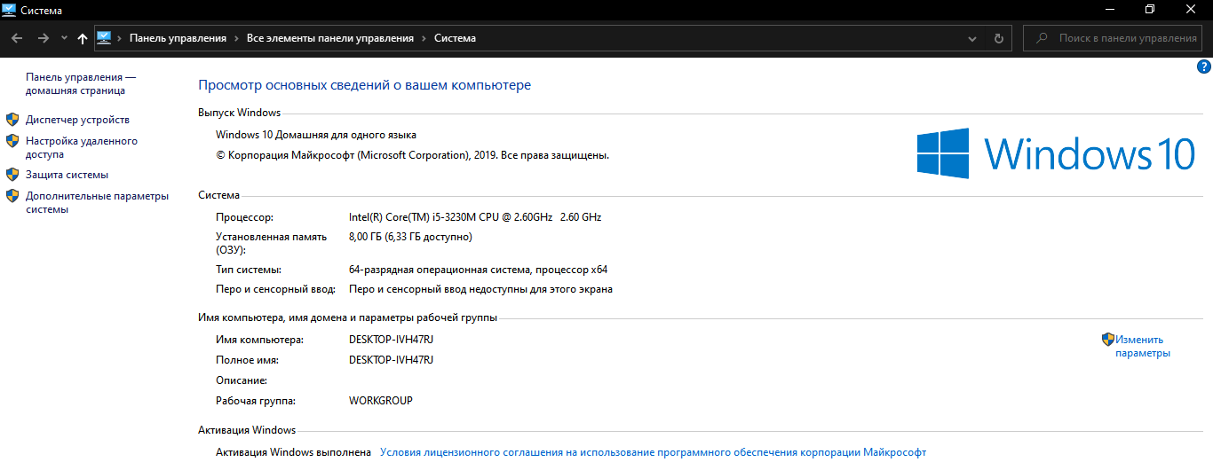This screenshot has width=1213, height=470.
Task: Click shield icon beside 'Изменить параметры'
Action: pyautogui.click(x=1108, y=339)
